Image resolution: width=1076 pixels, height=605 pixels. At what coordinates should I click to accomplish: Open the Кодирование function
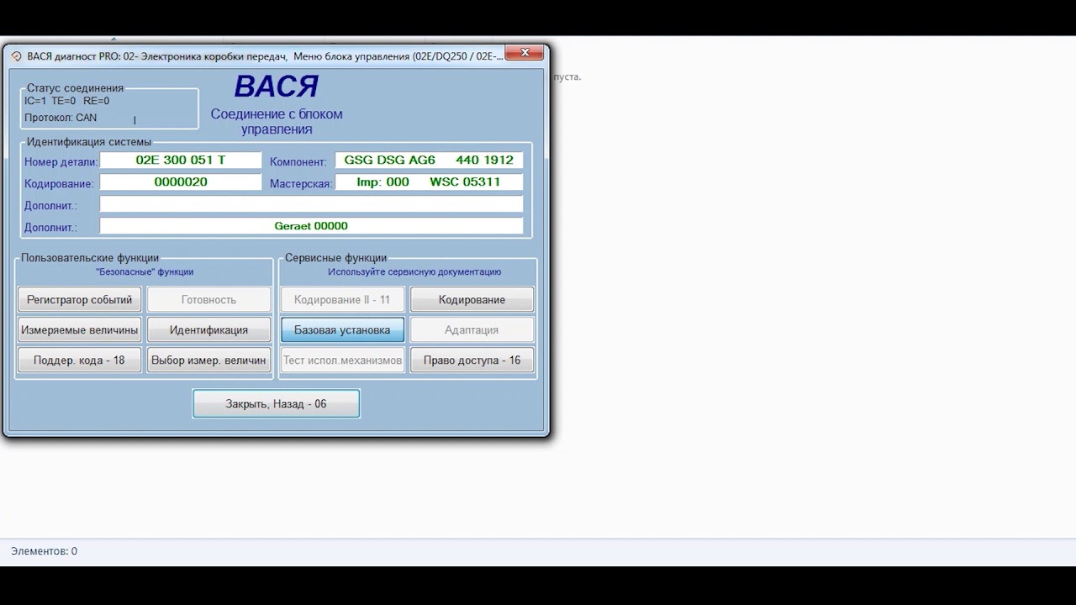tap(472, 300)
